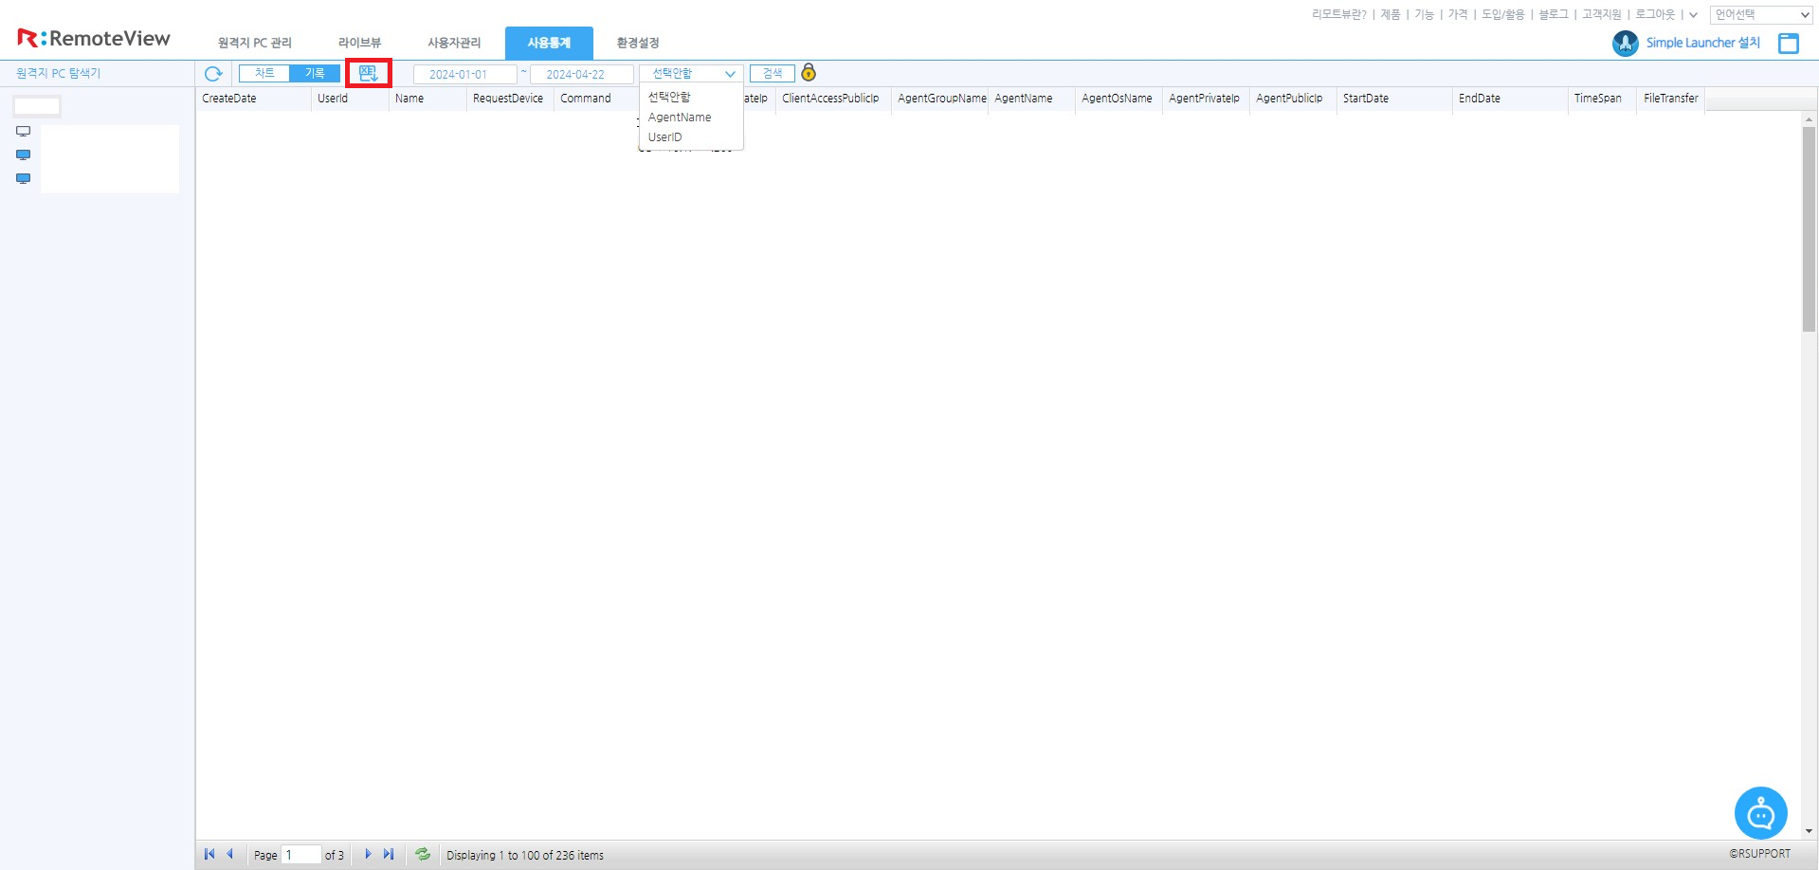Screen dimensions: 1819x870
Task: Open the 언어선택 language dropdown
Action: tap(1762, 14)
